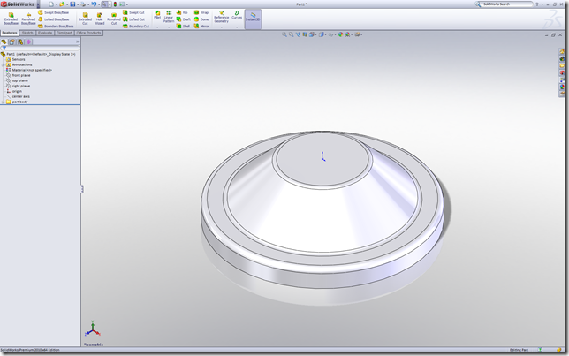Open the Appearances tab in task pane
Viewport: 569px width, 356px height.
pos(562,87)
